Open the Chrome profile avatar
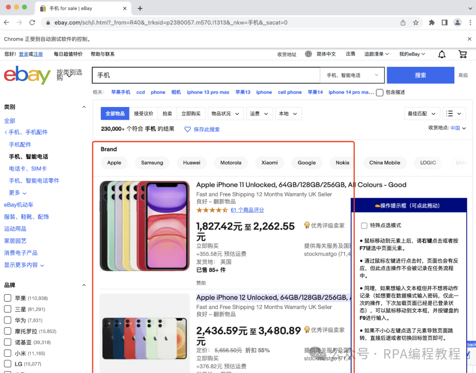The width and height of the screenshot is (476, 373). [457, 22]
